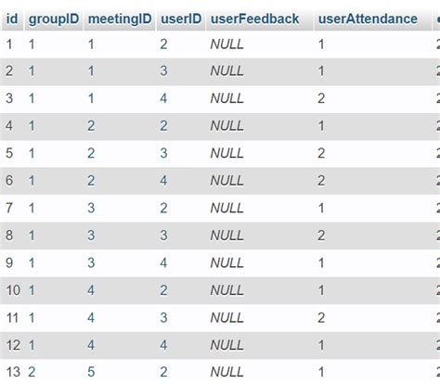Sort by the userAttendance column header

coord(368,19)
